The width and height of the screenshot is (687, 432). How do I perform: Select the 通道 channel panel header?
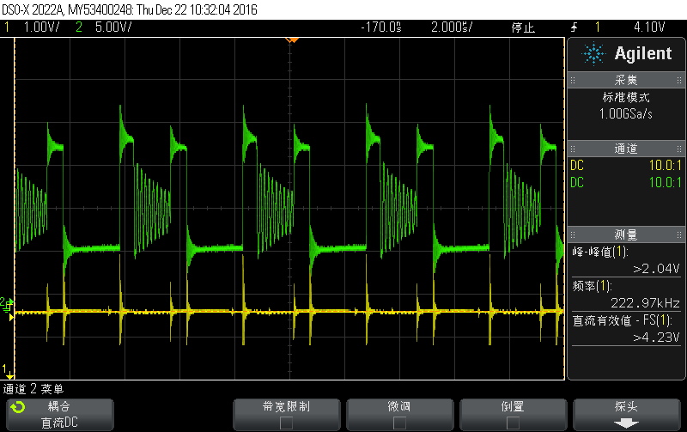pyautogui.click(x=626, y=149)
